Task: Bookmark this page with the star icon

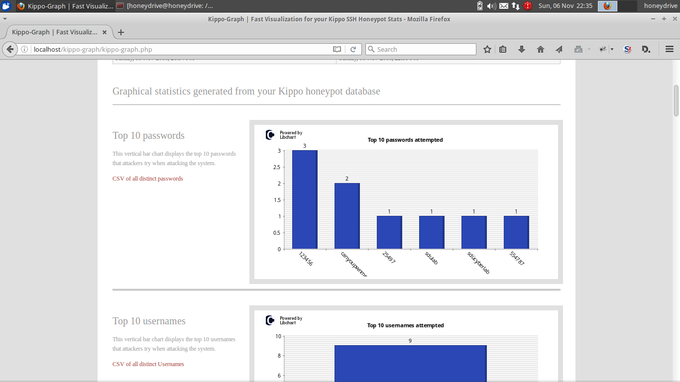Action: 487,49
